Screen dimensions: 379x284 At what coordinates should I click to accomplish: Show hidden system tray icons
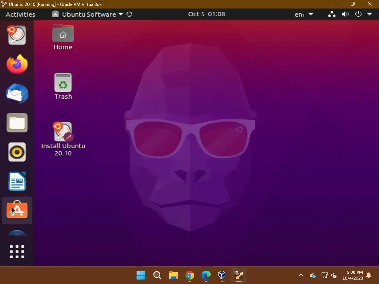(301, 275)
